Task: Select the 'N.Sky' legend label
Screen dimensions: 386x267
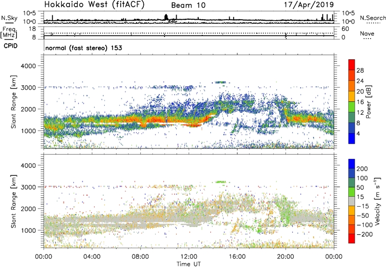Action: point(9,18)
